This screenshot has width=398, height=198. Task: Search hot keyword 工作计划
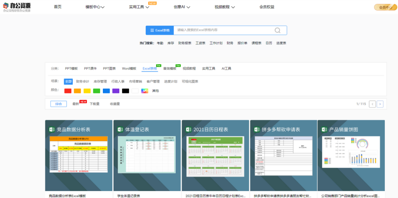pyautogui.click(x=216, y=43)
